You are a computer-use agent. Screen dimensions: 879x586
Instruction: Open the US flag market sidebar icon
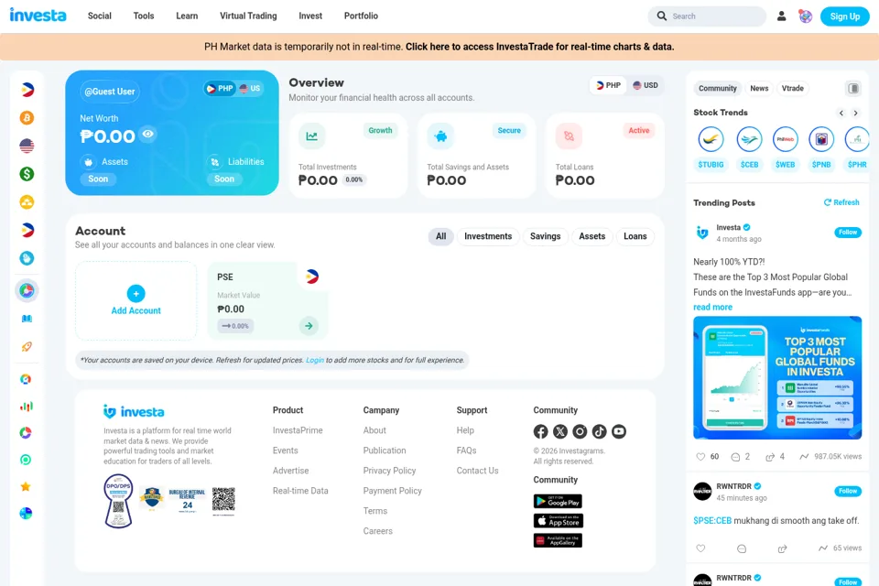pyautogui.click(x=27, y=146)
